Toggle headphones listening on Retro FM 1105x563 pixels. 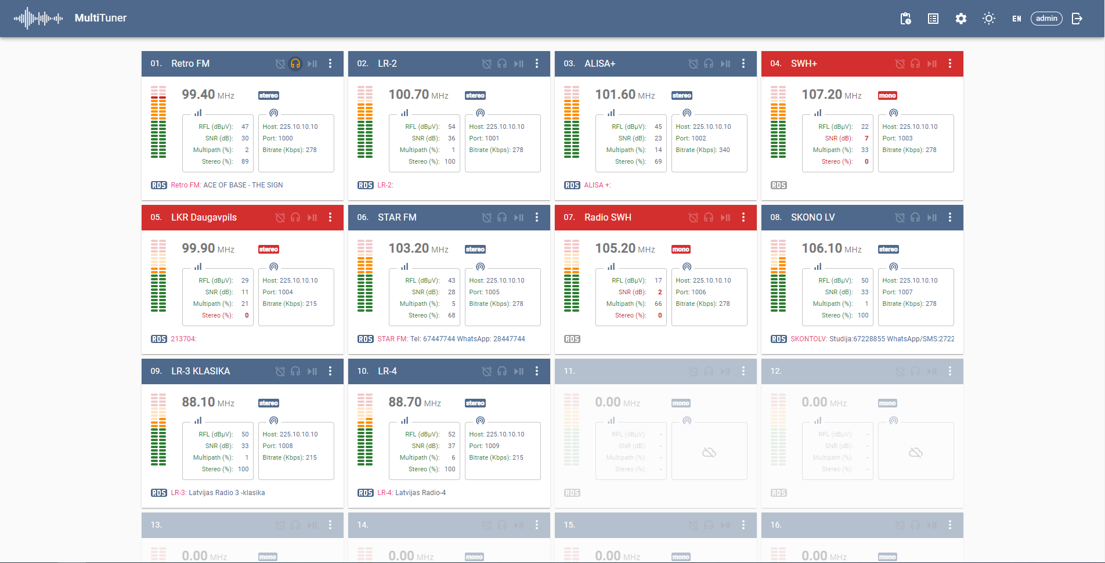coord(295,64)
